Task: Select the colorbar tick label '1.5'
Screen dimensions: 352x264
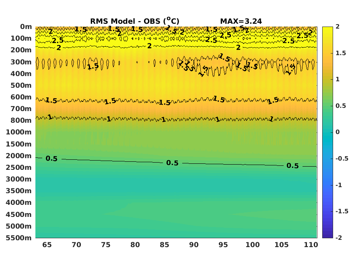Action: 341,53
